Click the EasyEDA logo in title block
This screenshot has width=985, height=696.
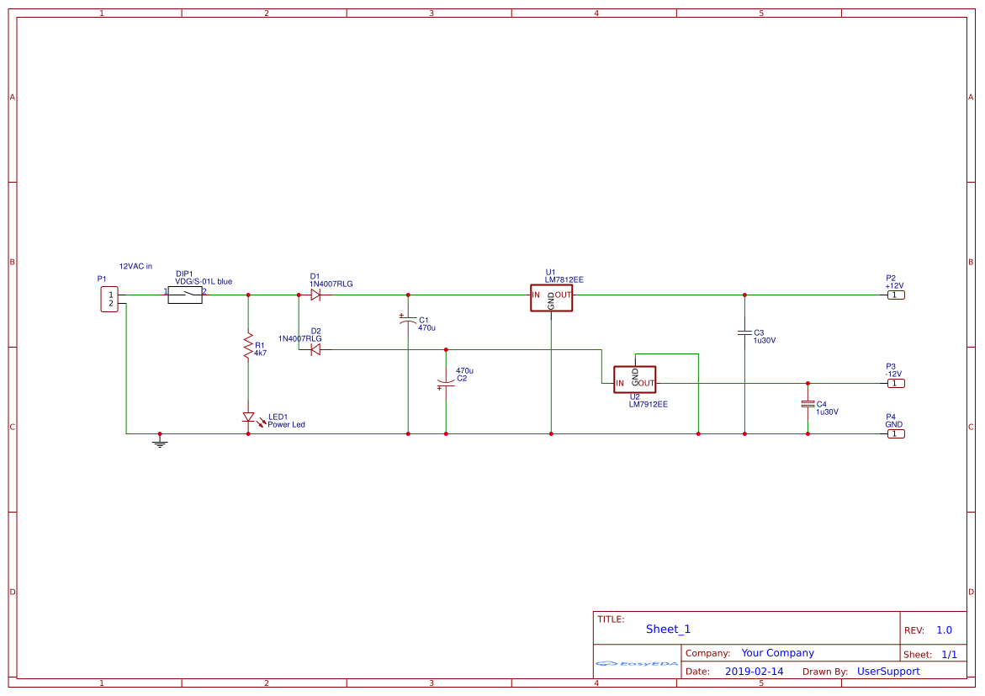click(x=637, y=665)
